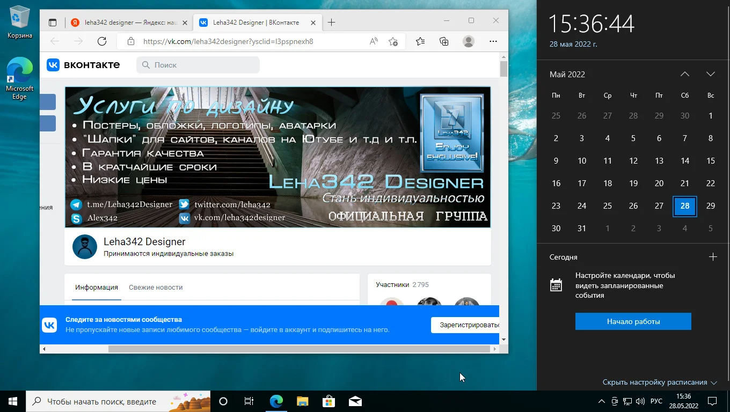Click the volume speaker tray icon
The image size is (730, 412).
pos(640,401)
